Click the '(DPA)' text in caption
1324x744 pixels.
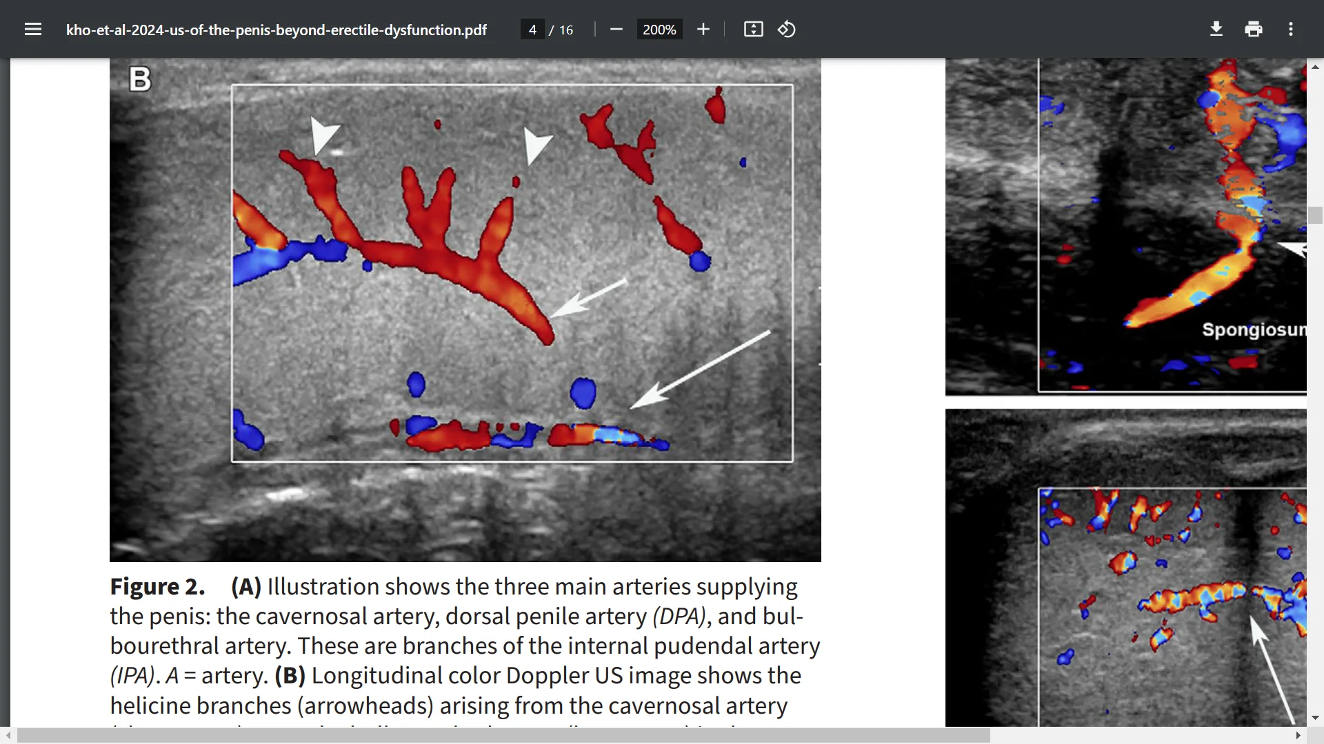pyautogui.click(x=679, y=617)
